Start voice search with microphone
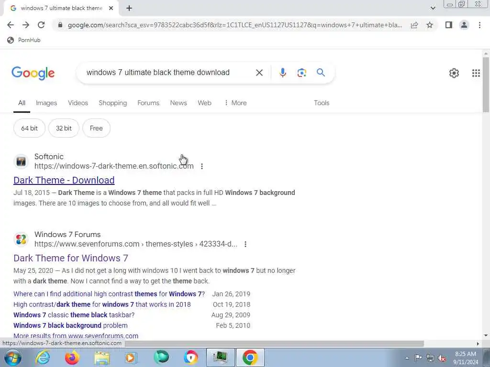This screenshot has height=367, width=490. coord(282,73)
